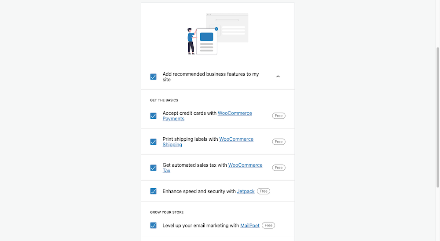Click the GET THE BASICS heading
The image size is (440, 241).
pyautogui.click(x=164, y=100)
